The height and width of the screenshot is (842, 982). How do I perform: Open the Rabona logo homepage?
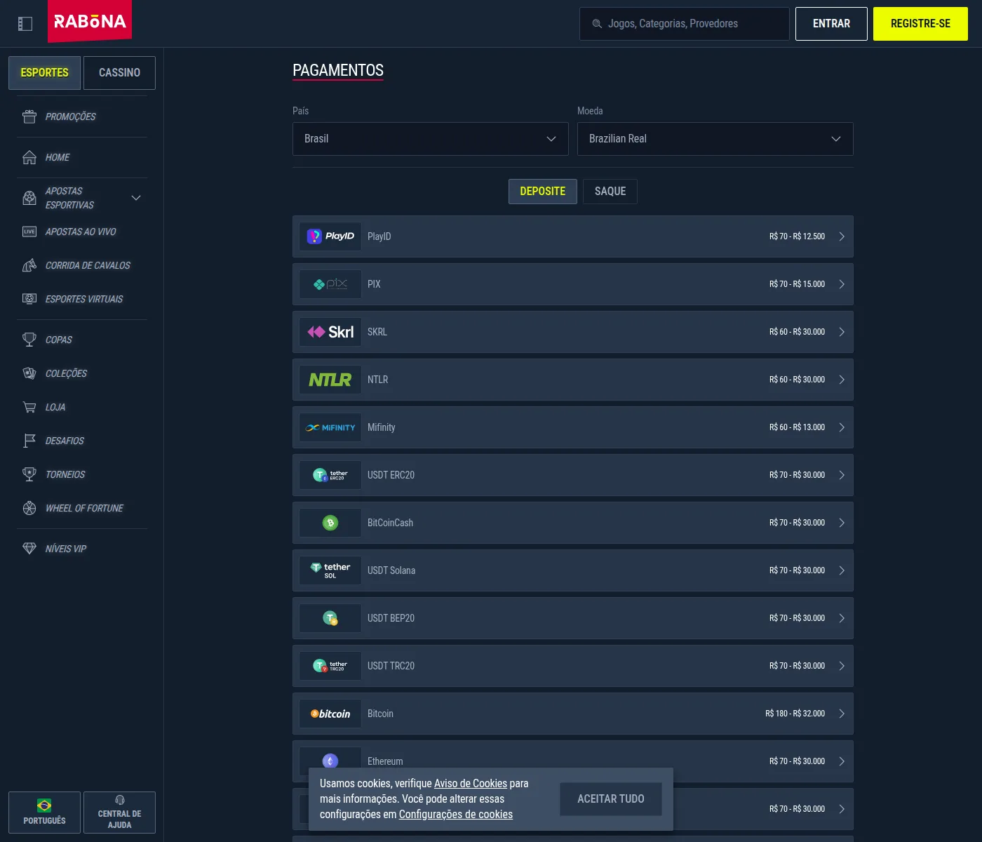[90, 22]
